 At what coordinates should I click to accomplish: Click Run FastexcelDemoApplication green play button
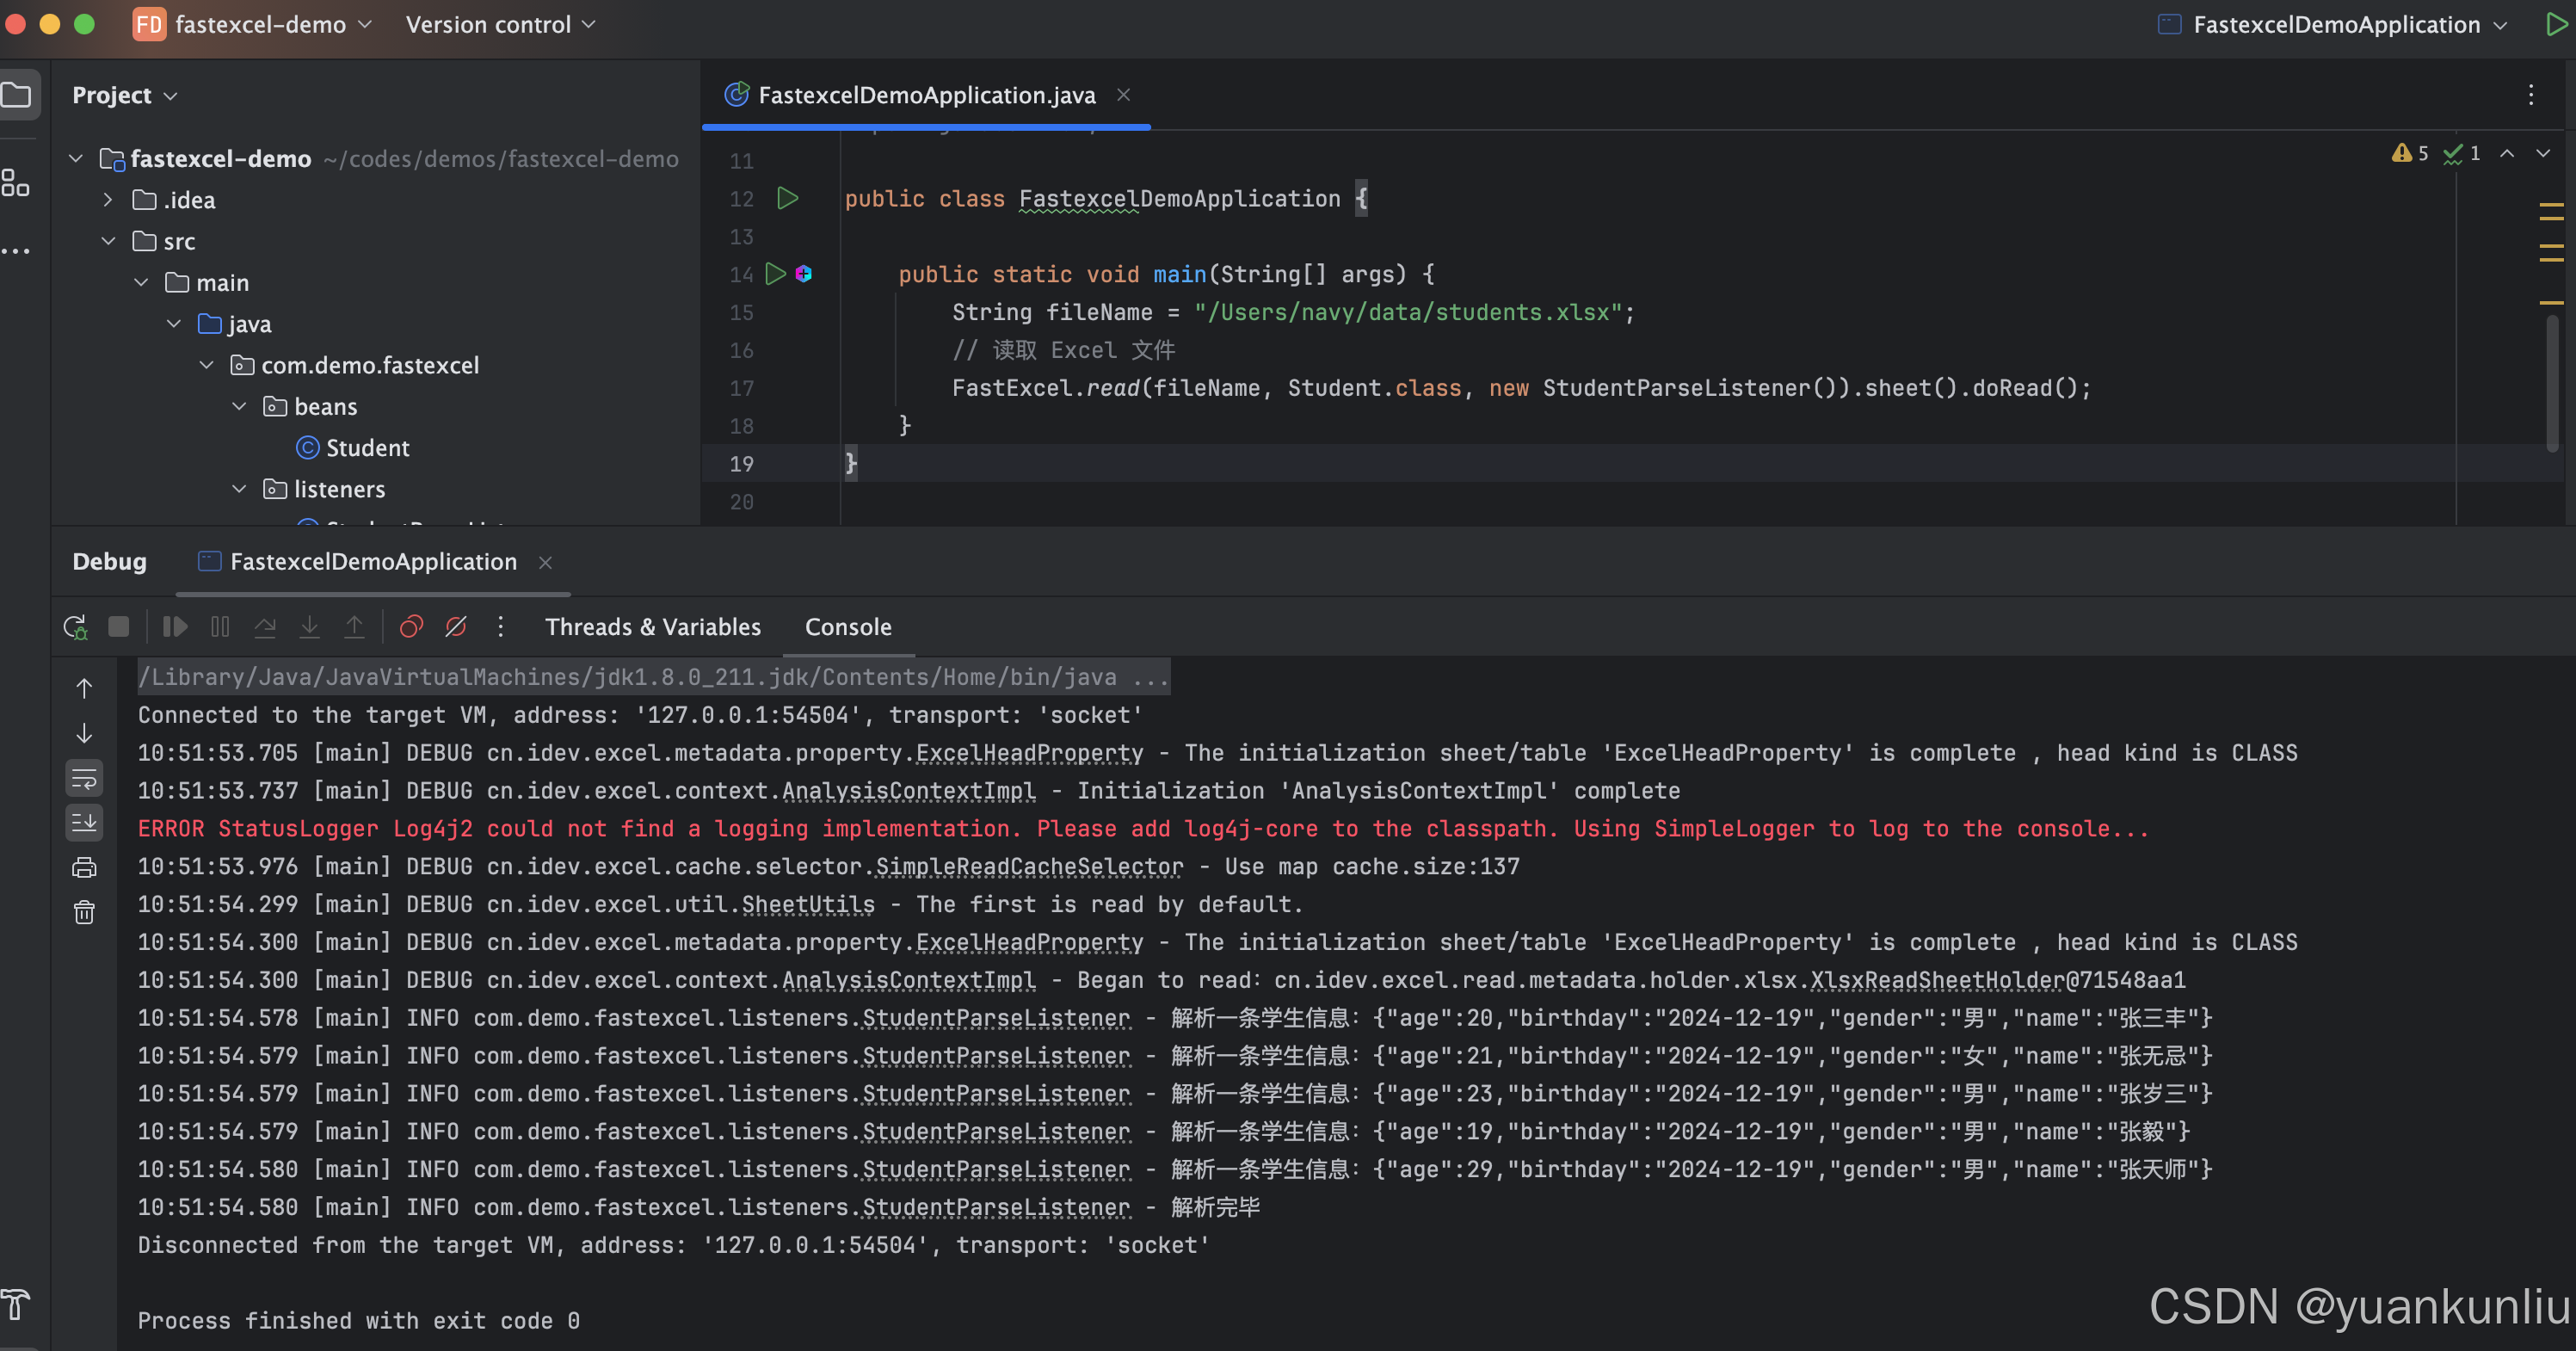[x=2555, y=24]
